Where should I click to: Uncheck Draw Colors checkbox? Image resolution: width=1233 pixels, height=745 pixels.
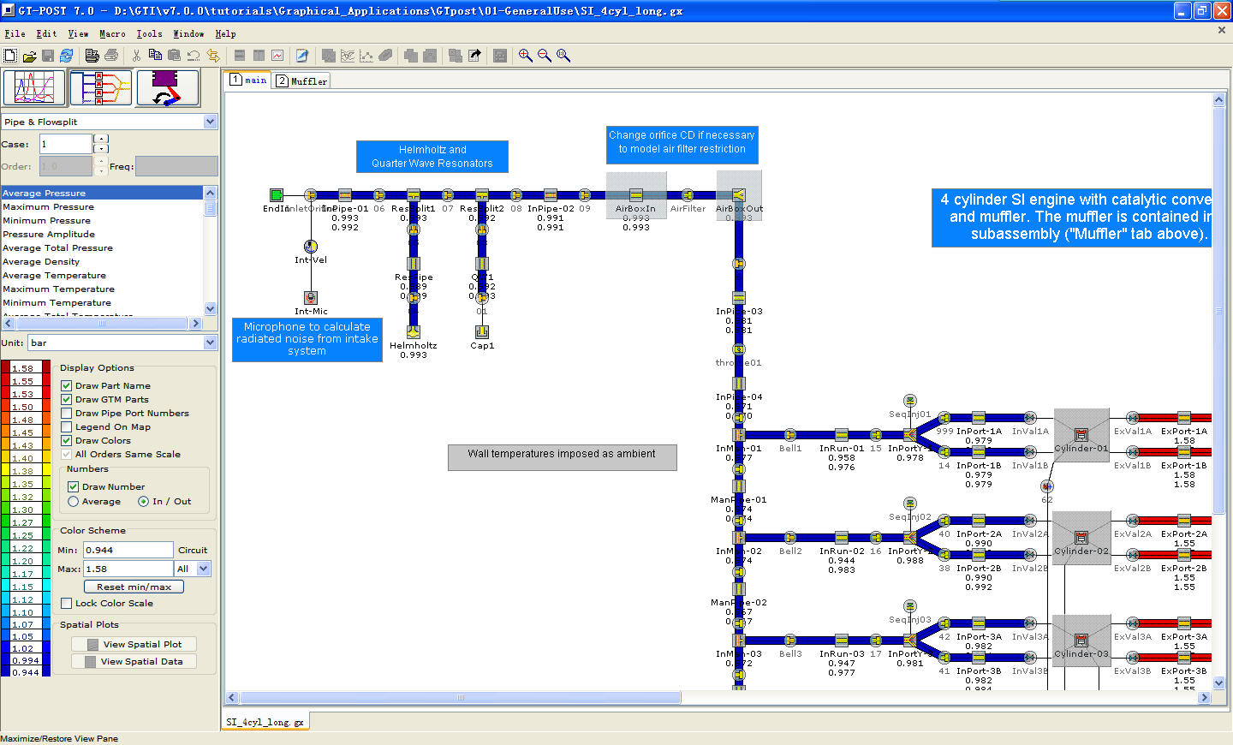[x=67, y=441]
